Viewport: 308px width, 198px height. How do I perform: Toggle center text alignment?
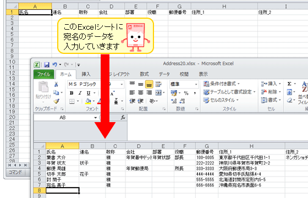141,92
